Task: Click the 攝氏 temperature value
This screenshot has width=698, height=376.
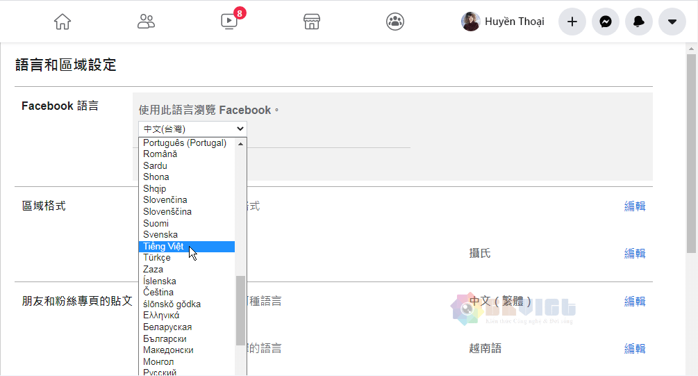Action: (x=480, y=253)
